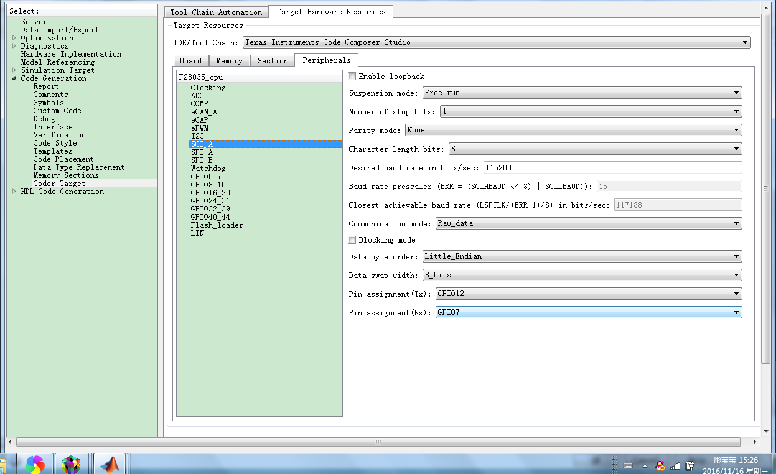Screen dimensions: 776x474
Task: Select Hardware Implementation in the tree
Action: point(71,54)
